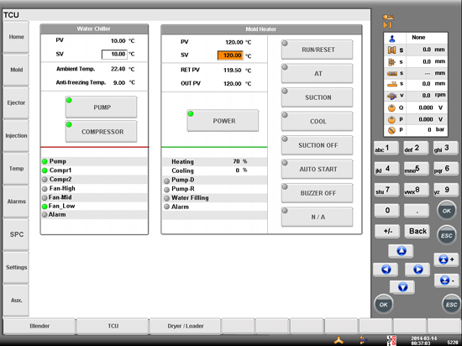Viewport: 462px width, 346px height.
Task: Toggle the COMPRESSOR button
Action: [x=101, y=132]
